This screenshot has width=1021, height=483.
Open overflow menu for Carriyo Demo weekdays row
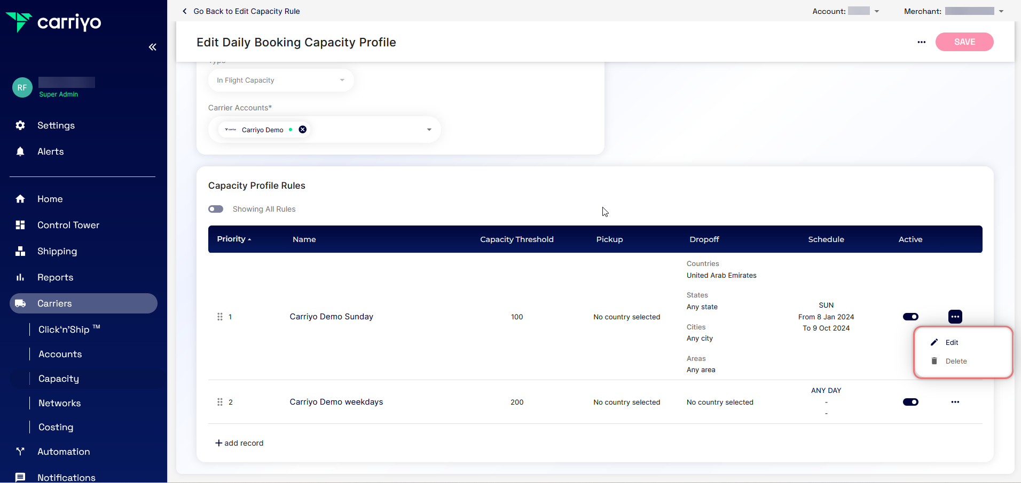coord(955,402)
